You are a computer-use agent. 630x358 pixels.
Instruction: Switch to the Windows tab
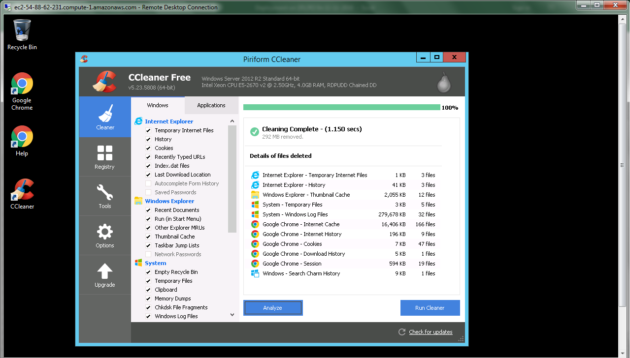[158, 105]
